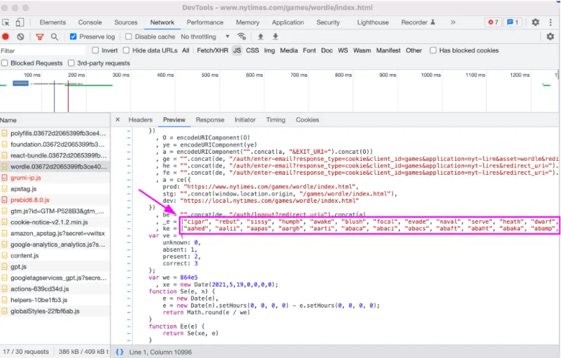The width and height of the screenshot is (561, 358).
Task: Select the react-bundle.03672d... request
Action: pyautogui.click(x=55, y=155)
